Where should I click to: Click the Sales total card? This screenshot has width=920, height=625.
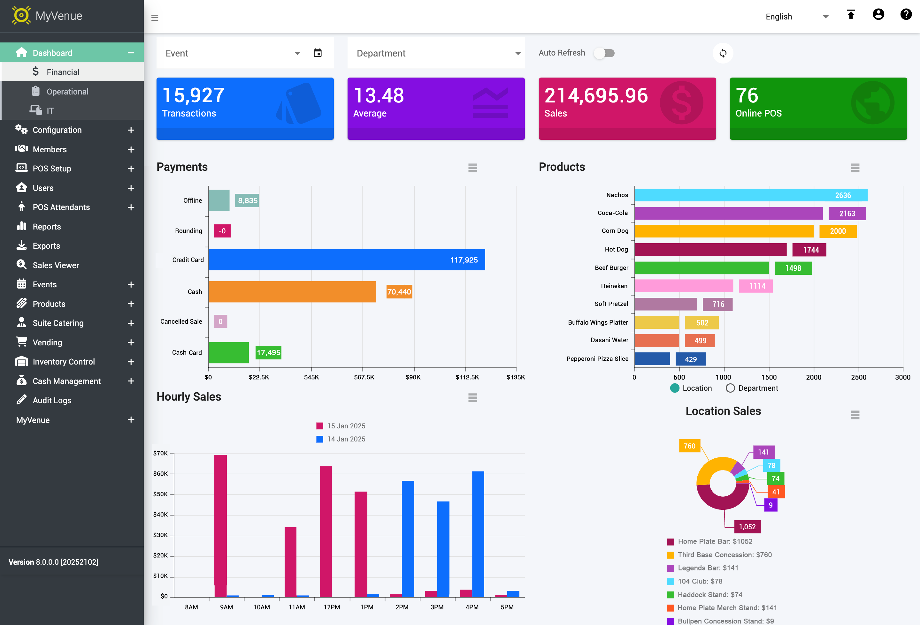point(627,108)
